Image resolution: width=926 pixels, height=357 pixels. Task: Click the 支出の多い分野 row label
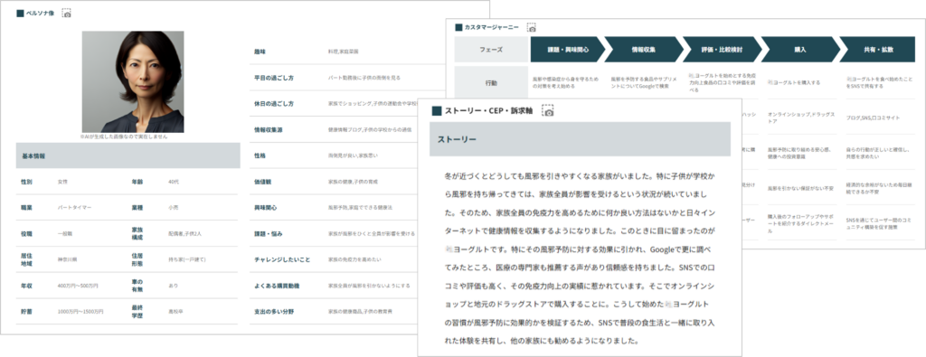[x=273, y=312]
